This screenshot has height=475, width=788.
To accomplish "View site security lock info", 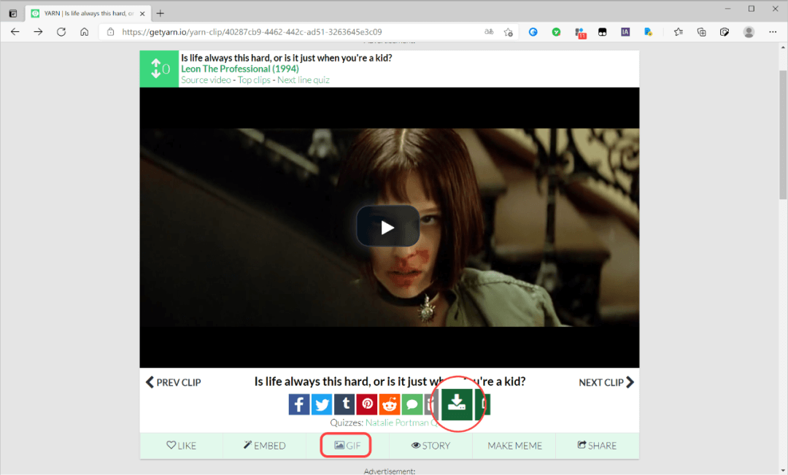I will coord(111,31).
